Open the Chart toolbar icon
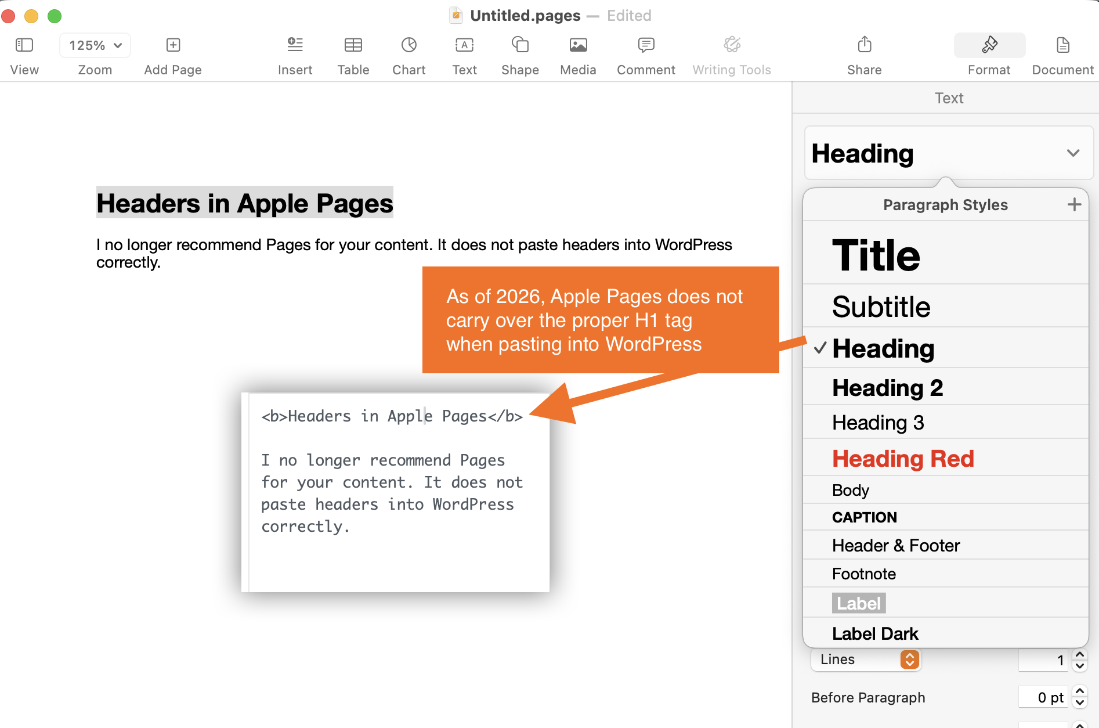 pos(409,45)
